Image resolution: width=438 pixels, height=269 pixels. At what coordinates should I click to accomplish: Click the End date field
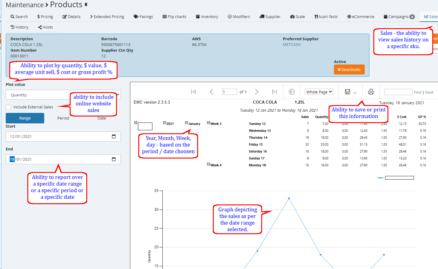tap(63, 159)
